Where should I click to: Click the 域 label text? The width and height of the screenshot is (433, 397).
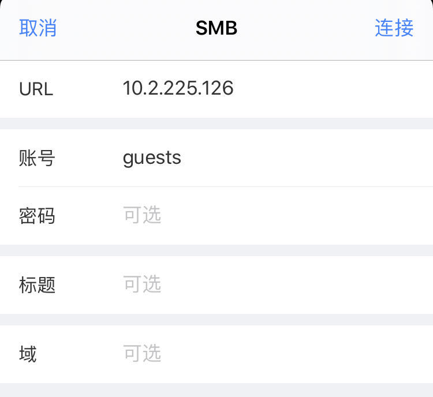coord(28,354)
